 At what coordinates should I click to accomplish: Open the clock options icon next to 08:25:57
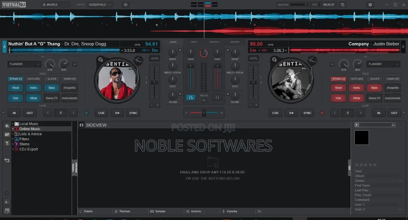click(342, 5)
